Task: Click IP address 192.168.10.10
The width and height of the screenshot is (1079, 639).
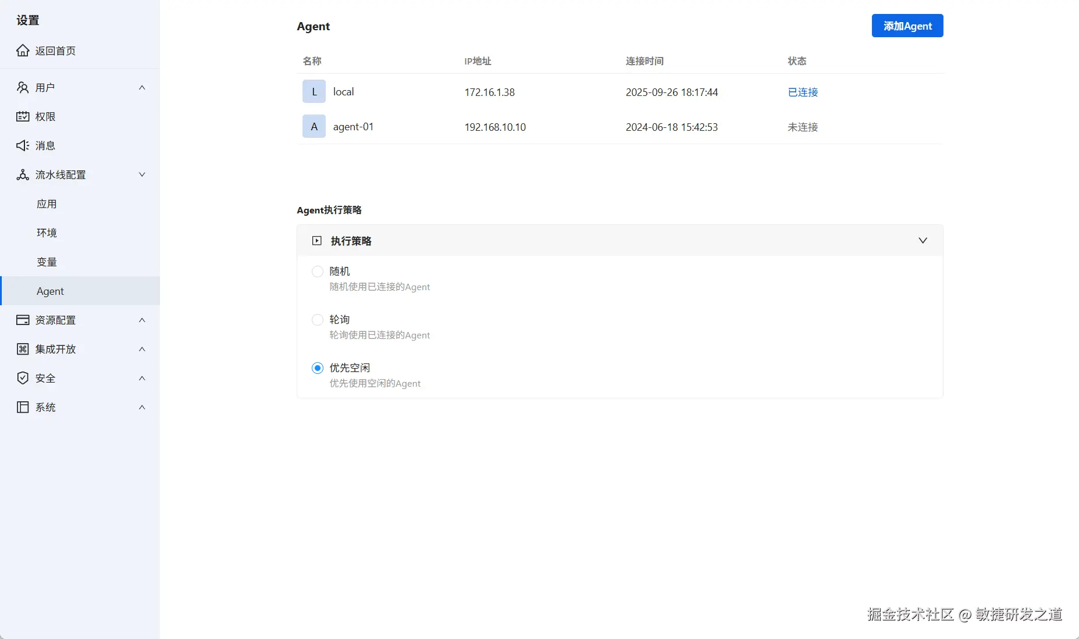Action: tap(495, 127)
